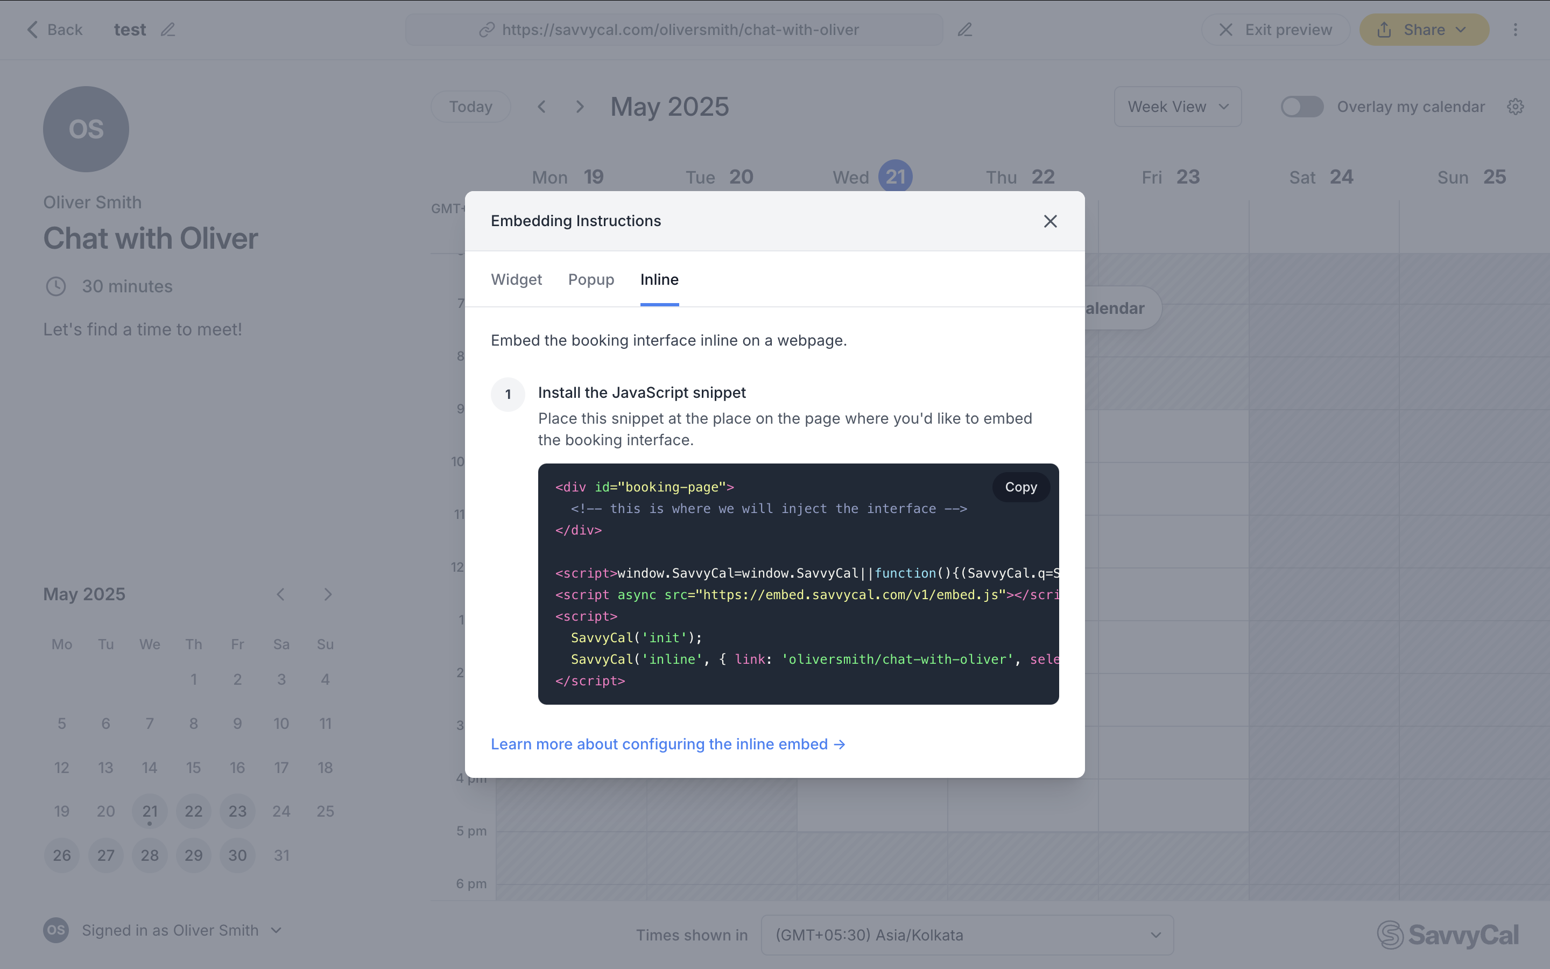The image size is (1550, 969).
Task: Jump to Today in the calendar
Action: point(470,107)
